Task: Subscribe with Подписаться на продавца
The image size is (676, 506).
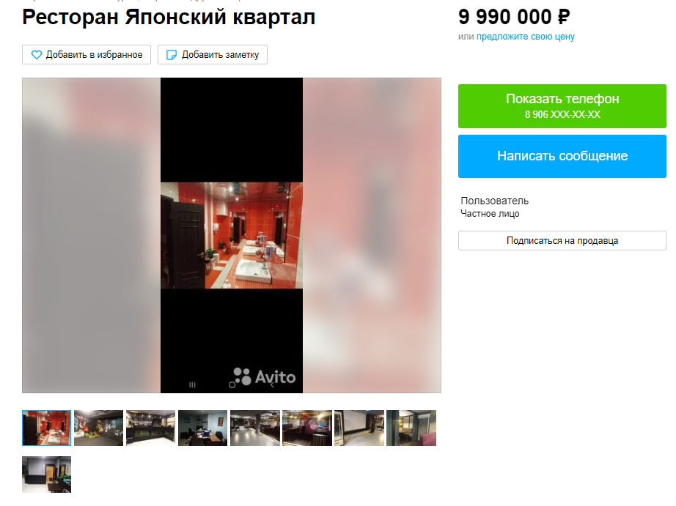Action: 562,241
